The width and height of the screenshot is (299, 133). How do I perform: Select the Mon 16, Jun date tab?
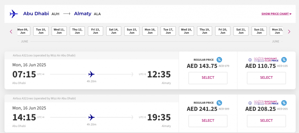click(x=150, y=31)
